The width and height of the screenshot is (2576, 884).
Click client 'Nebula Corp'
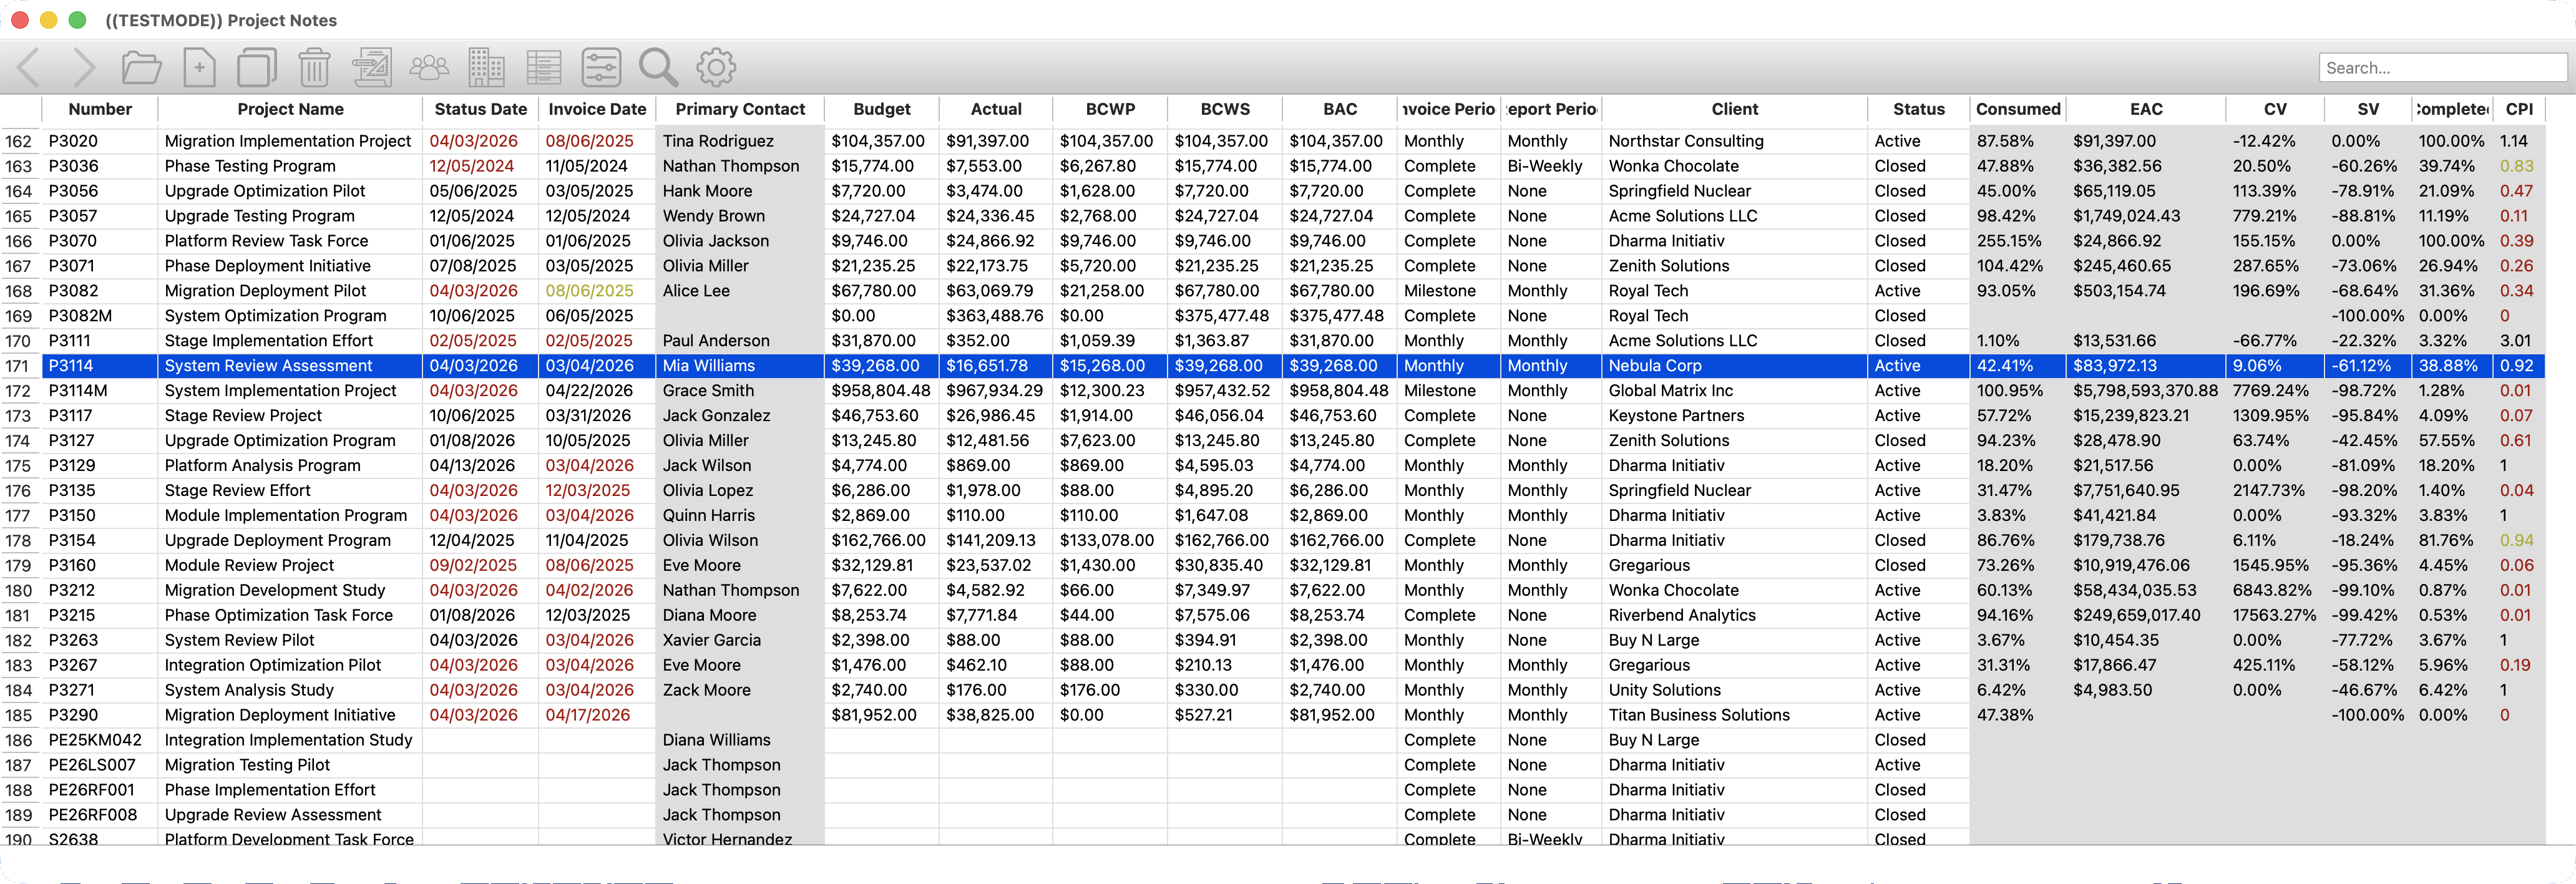pos(1655,366)
